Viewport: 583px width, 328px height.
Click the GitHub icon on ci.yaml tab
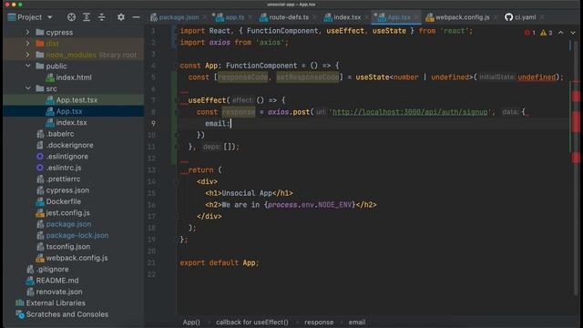(x=508, y=17)
